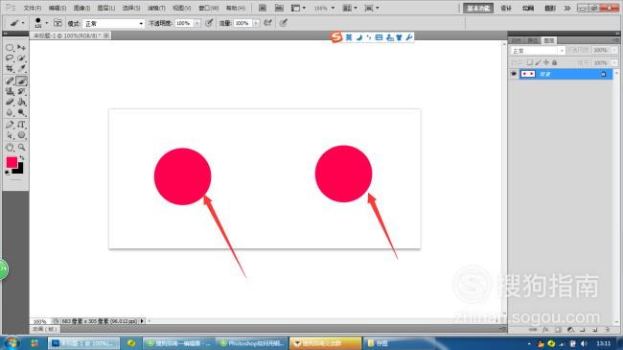623x350 pixels.
Task: Open the 滤镜(T) menu
Action: (x=156, y=8)
